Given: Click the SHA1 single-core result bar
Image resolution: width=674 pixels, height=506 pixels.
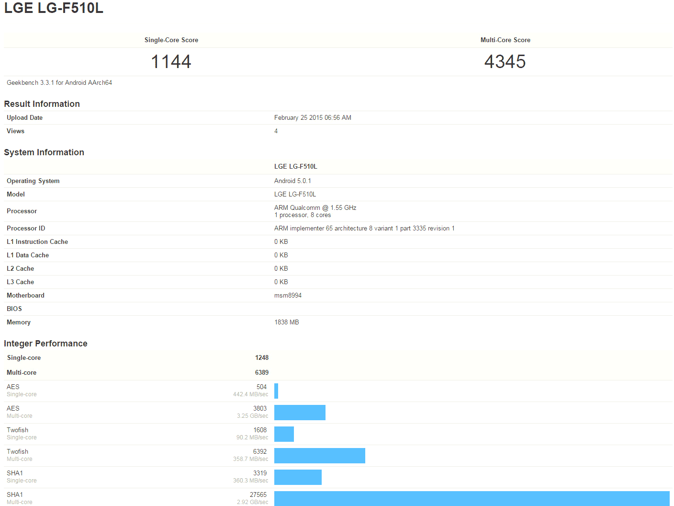Looking at the screenshot, I should pyautogui.click(x=298, y=477).
